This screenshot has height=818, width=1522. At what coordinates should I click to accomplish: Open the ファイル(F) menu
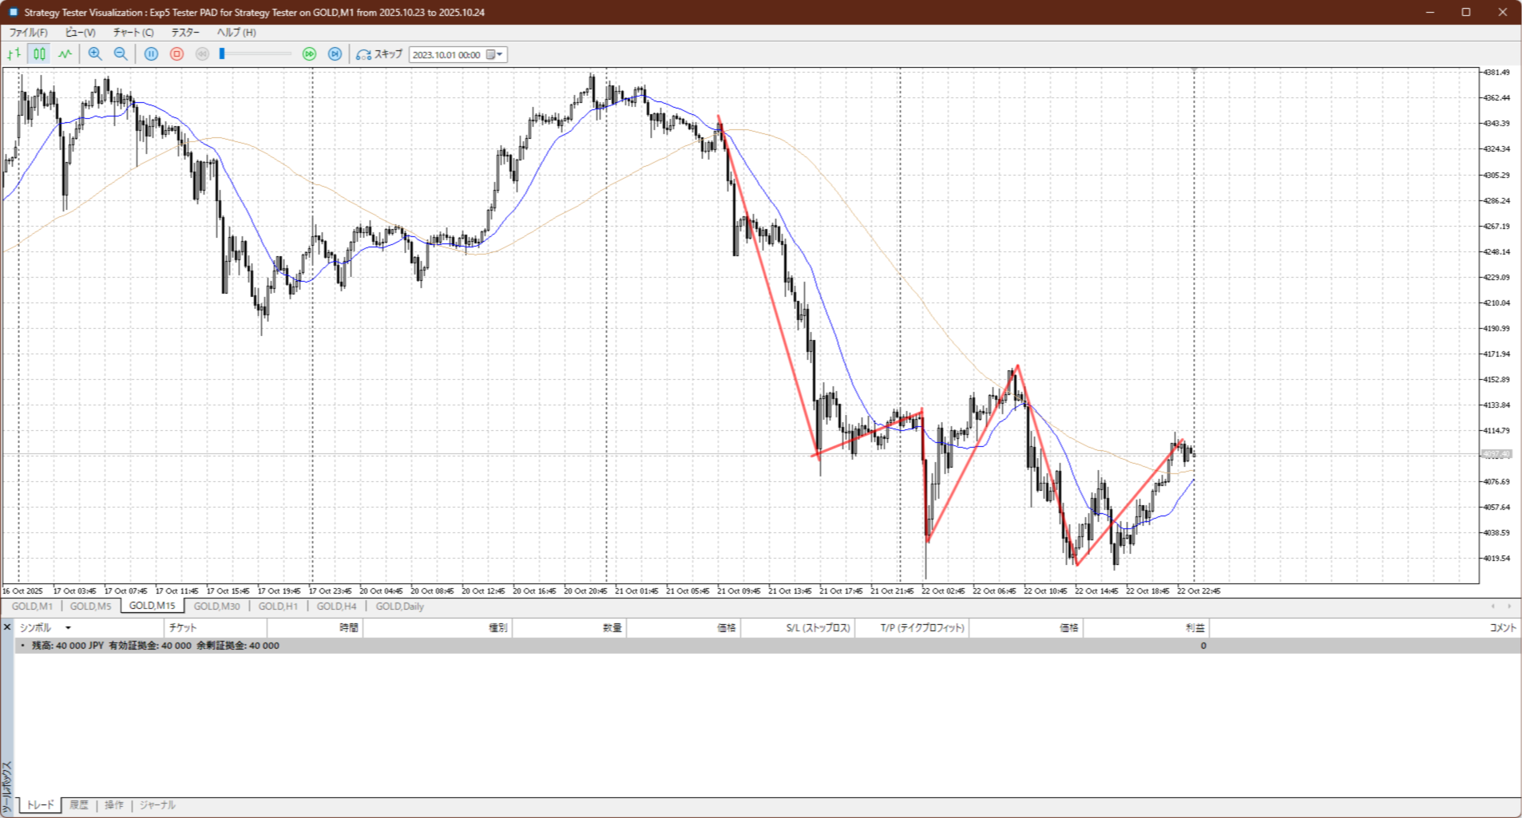pos(28,33)
